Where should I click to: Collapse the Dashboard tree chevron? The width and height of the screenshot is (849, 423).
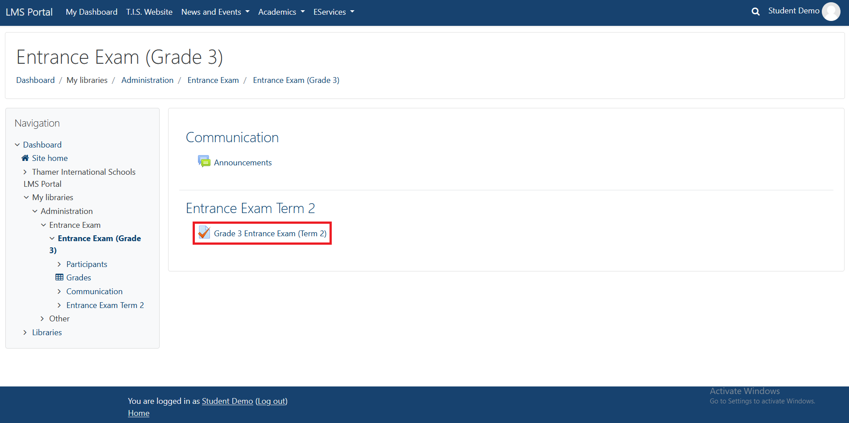click(x=17, y=144)
